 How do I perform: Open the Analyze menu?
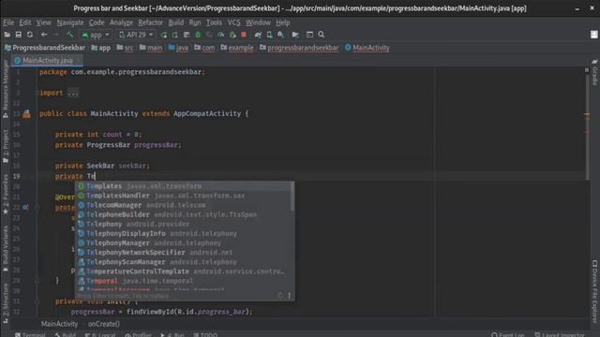click(121, 22)
